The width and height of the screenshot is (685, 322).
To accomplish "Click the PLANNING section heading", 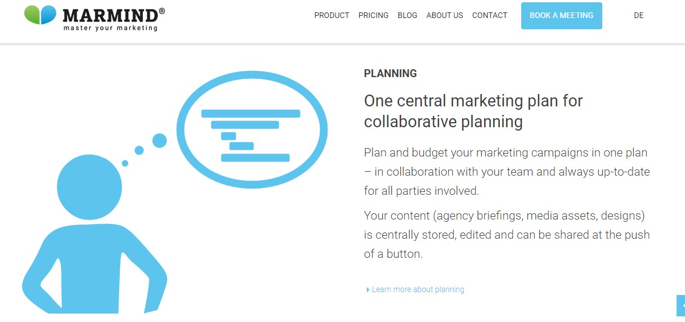I will click(x=391, y=73).
